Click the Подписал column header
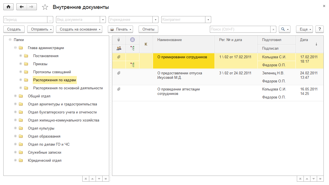The height and width of the screenshot is (185, 329). coord(277,49)
